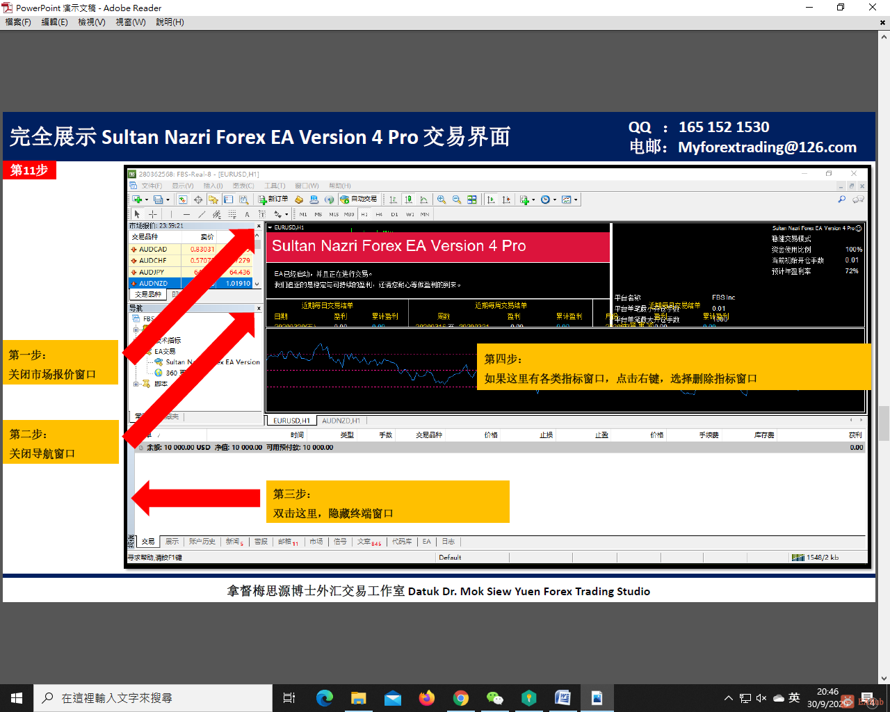This screenshot has width=890, height=712.
Task: Click the 交易品种 tab under market watch
Action: click(x=148, y=295)
